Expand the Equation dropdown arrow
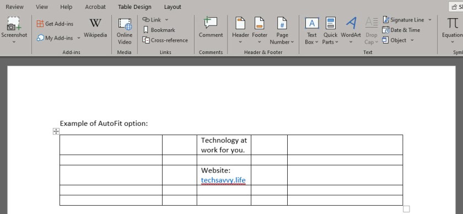 pos(453,42)
